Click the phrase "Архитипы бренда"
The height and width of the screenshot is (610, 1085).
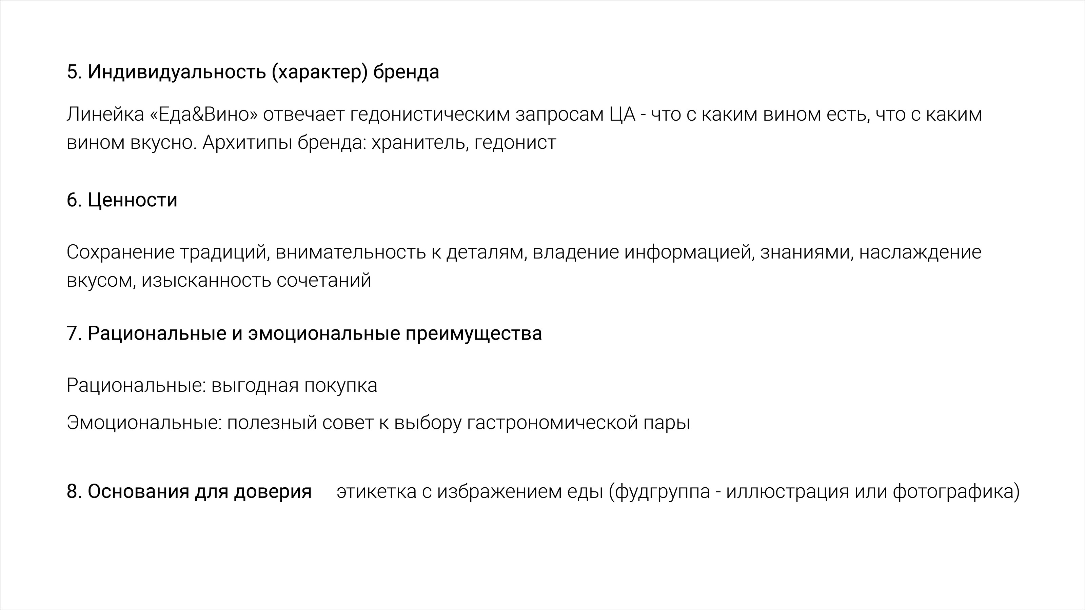pos(283,143)
